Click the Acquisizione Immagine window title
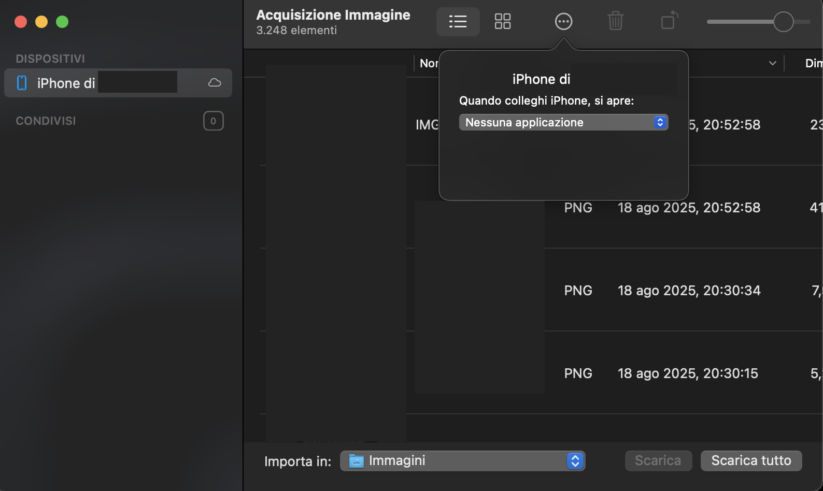Viewport: 823px width, 491px height. tap(333, 15)
